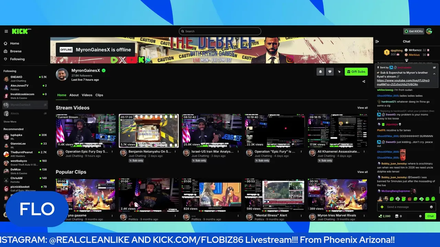The height and width of the screenshot is (247, 440).
Task: Collapse the chat panel with the arrow icon
Action: click(377, 42)
